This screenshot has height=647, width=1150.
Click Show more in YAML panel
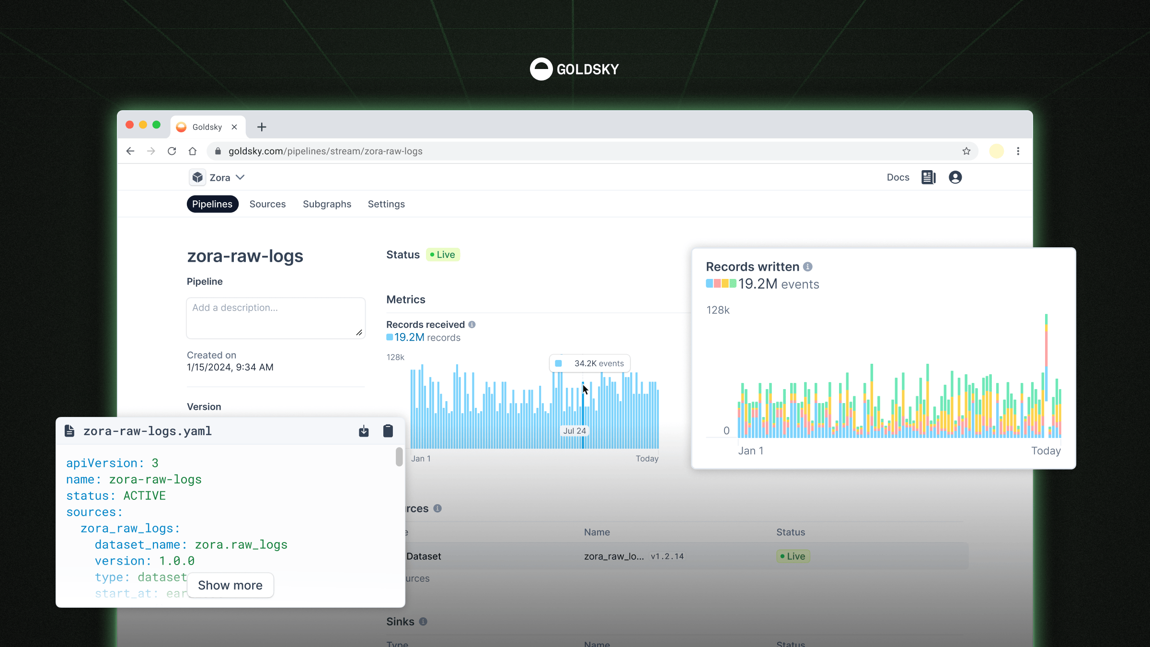pyautogui.click(x=230, y=585)
